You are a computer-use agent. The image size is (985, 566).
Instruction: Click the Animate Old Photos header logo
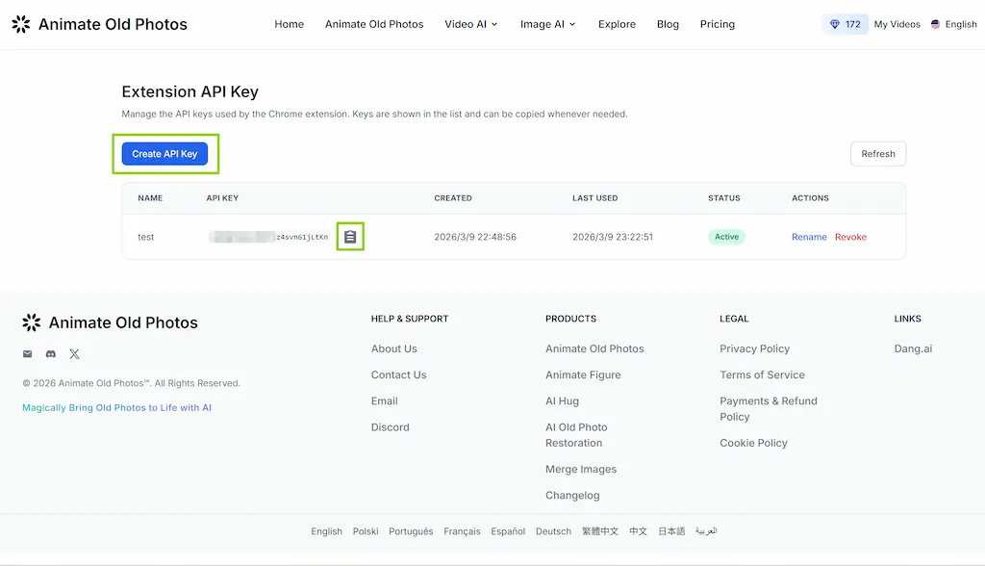point(99,24)
